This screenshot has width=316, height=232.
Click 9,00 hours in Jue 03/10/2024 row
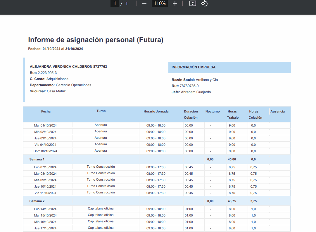[x=232, y=138]
